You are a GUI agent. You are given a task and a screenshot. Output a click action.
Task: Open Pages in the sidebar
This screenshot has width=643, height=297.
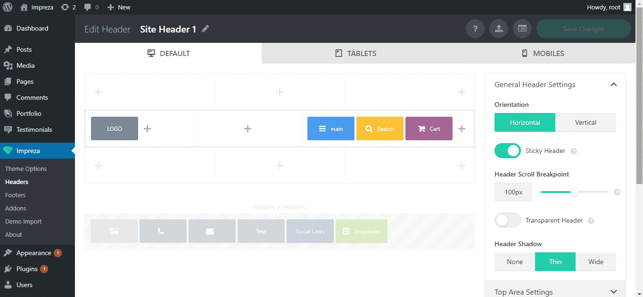pos(37,81)
